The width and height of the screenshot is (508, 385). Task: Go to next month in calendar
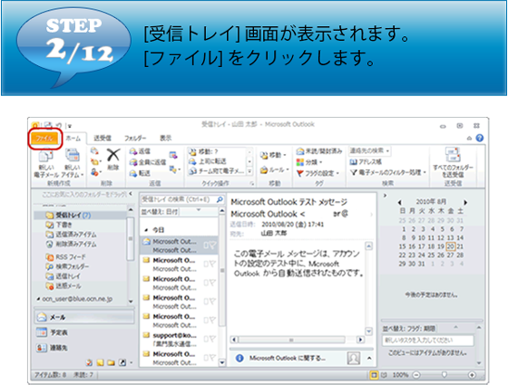point(465,202)
